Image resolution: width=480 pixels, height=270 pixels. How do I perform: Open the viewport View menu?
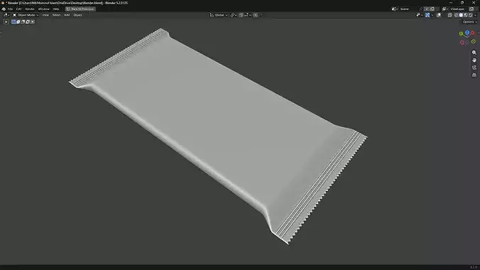pyautogui.click(x=45, y=15)
